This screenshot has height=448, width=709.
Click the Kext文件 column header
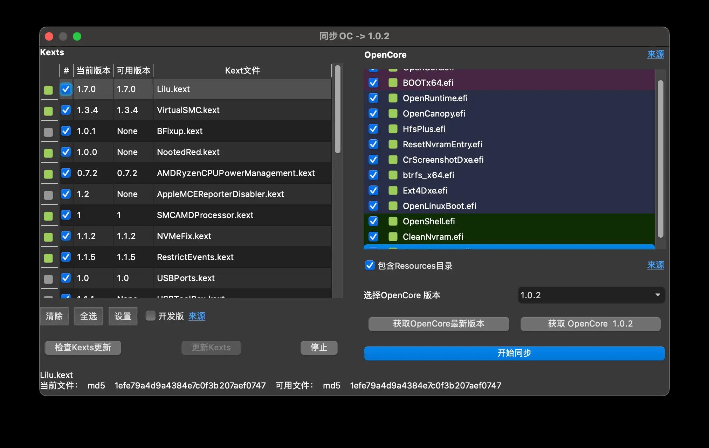click(242, 70)
